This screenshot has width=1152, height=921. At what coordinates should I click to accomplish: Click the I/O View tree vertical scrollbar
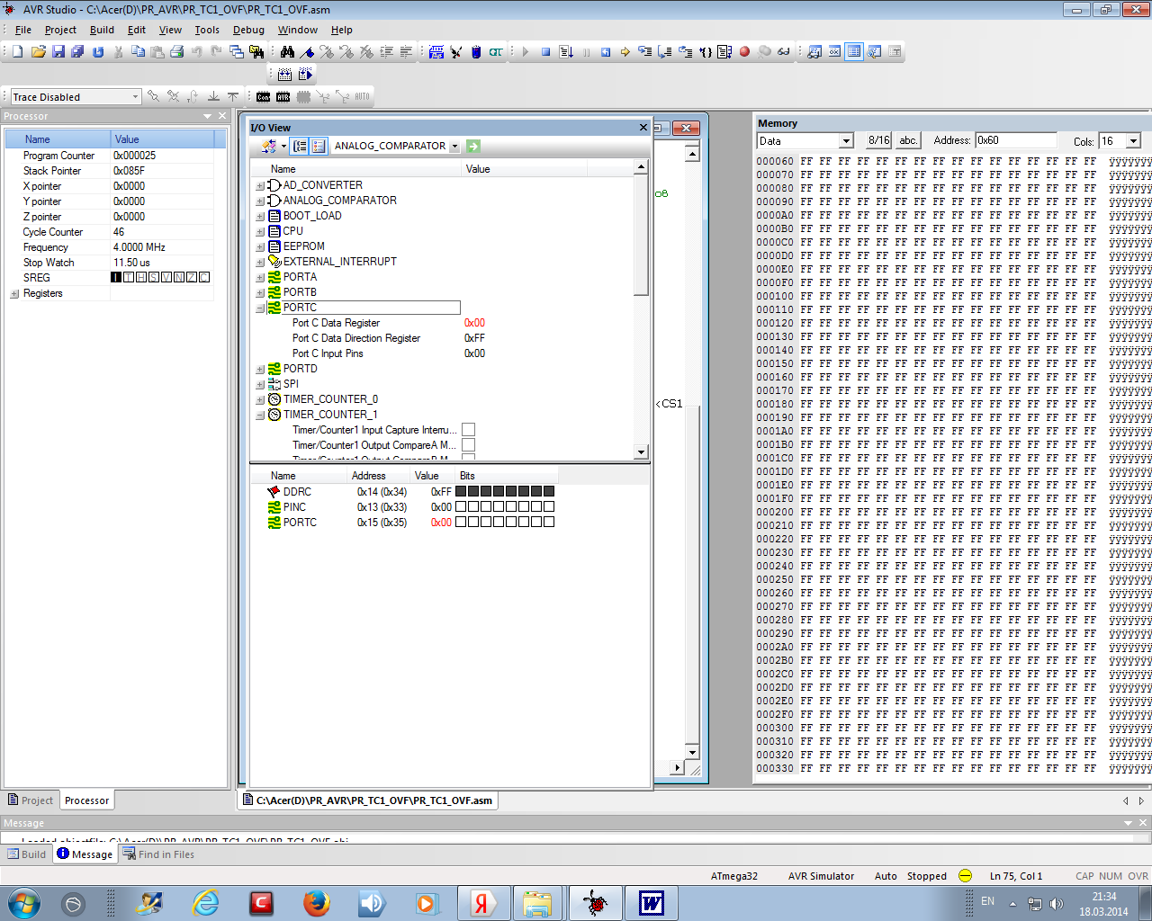(x=641, y=310)
